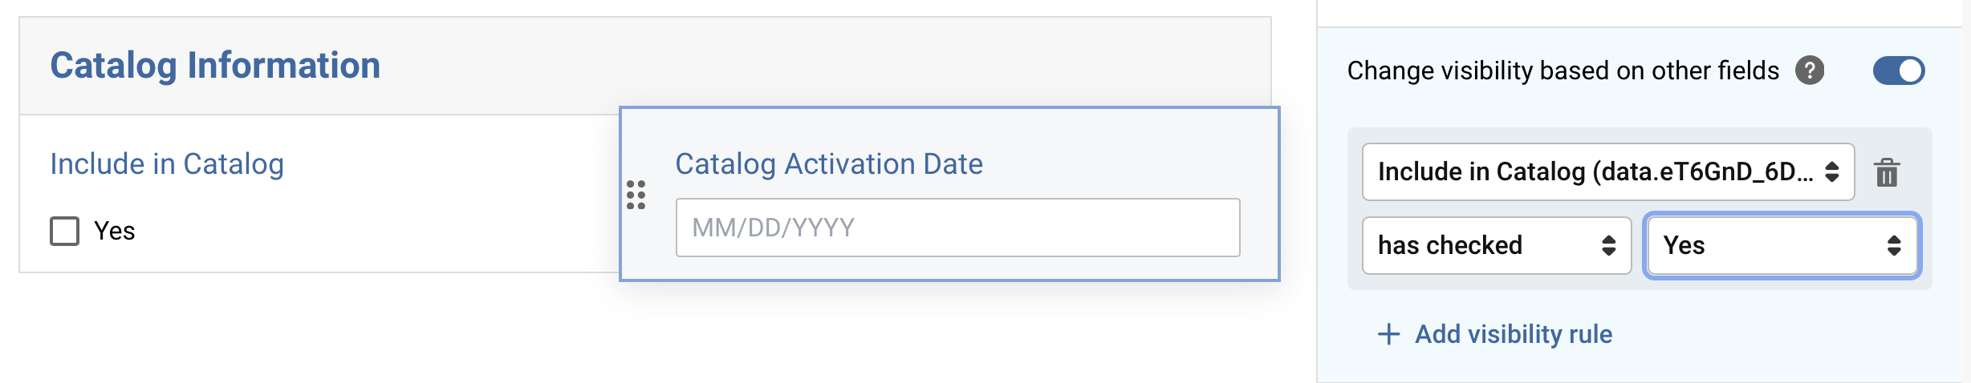Click the Yes label next to checkbox

coord(115,231)
